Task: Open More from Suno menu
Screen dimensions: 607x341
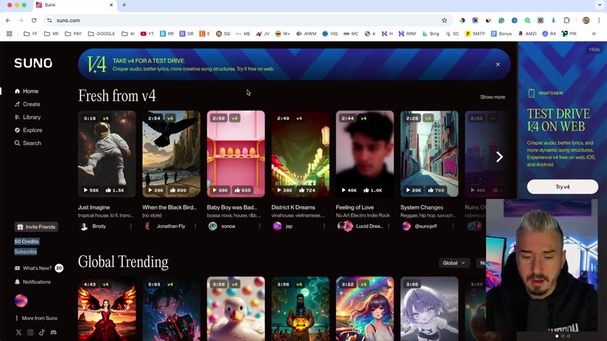Action: (x=36, y=318)
